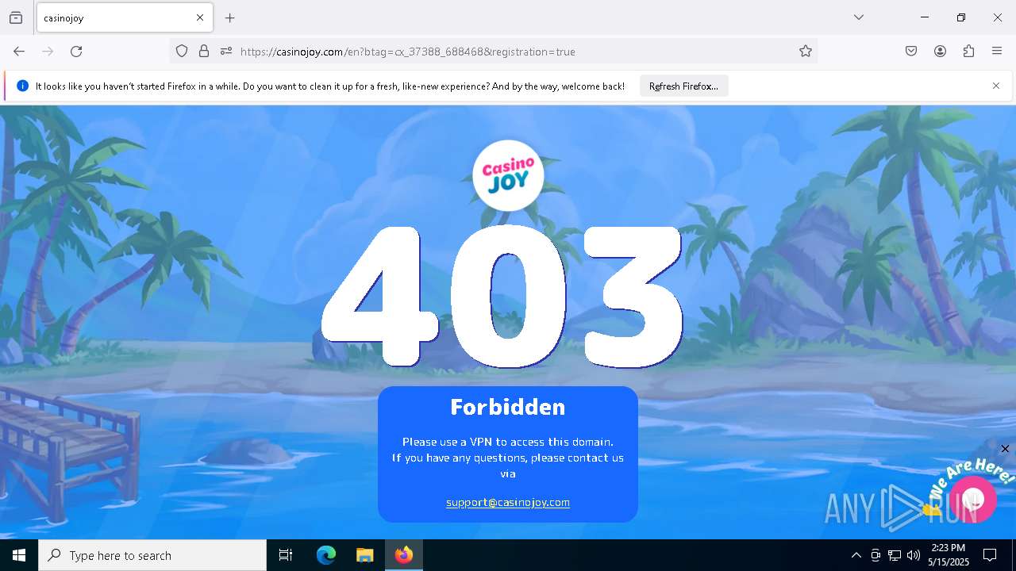Launch Microsoft Edge from taskbar

coord(325,555)
